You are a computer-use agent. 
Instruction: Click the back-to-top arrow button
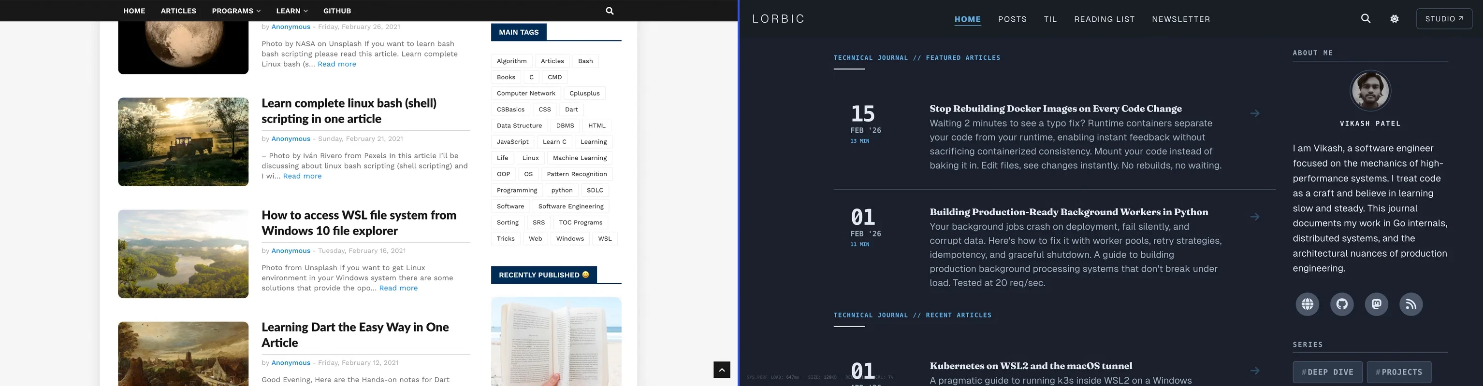tap(722, 370)
